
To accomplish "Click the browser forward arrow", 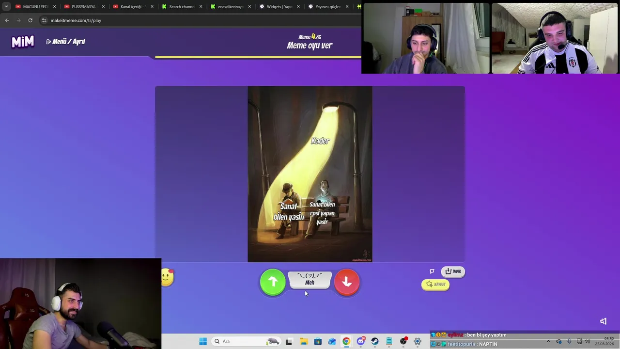I will tap(18, 20).
